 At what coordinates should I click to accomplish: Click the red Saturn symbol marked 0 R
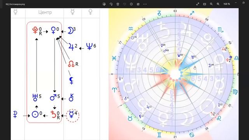pos(54,114)
